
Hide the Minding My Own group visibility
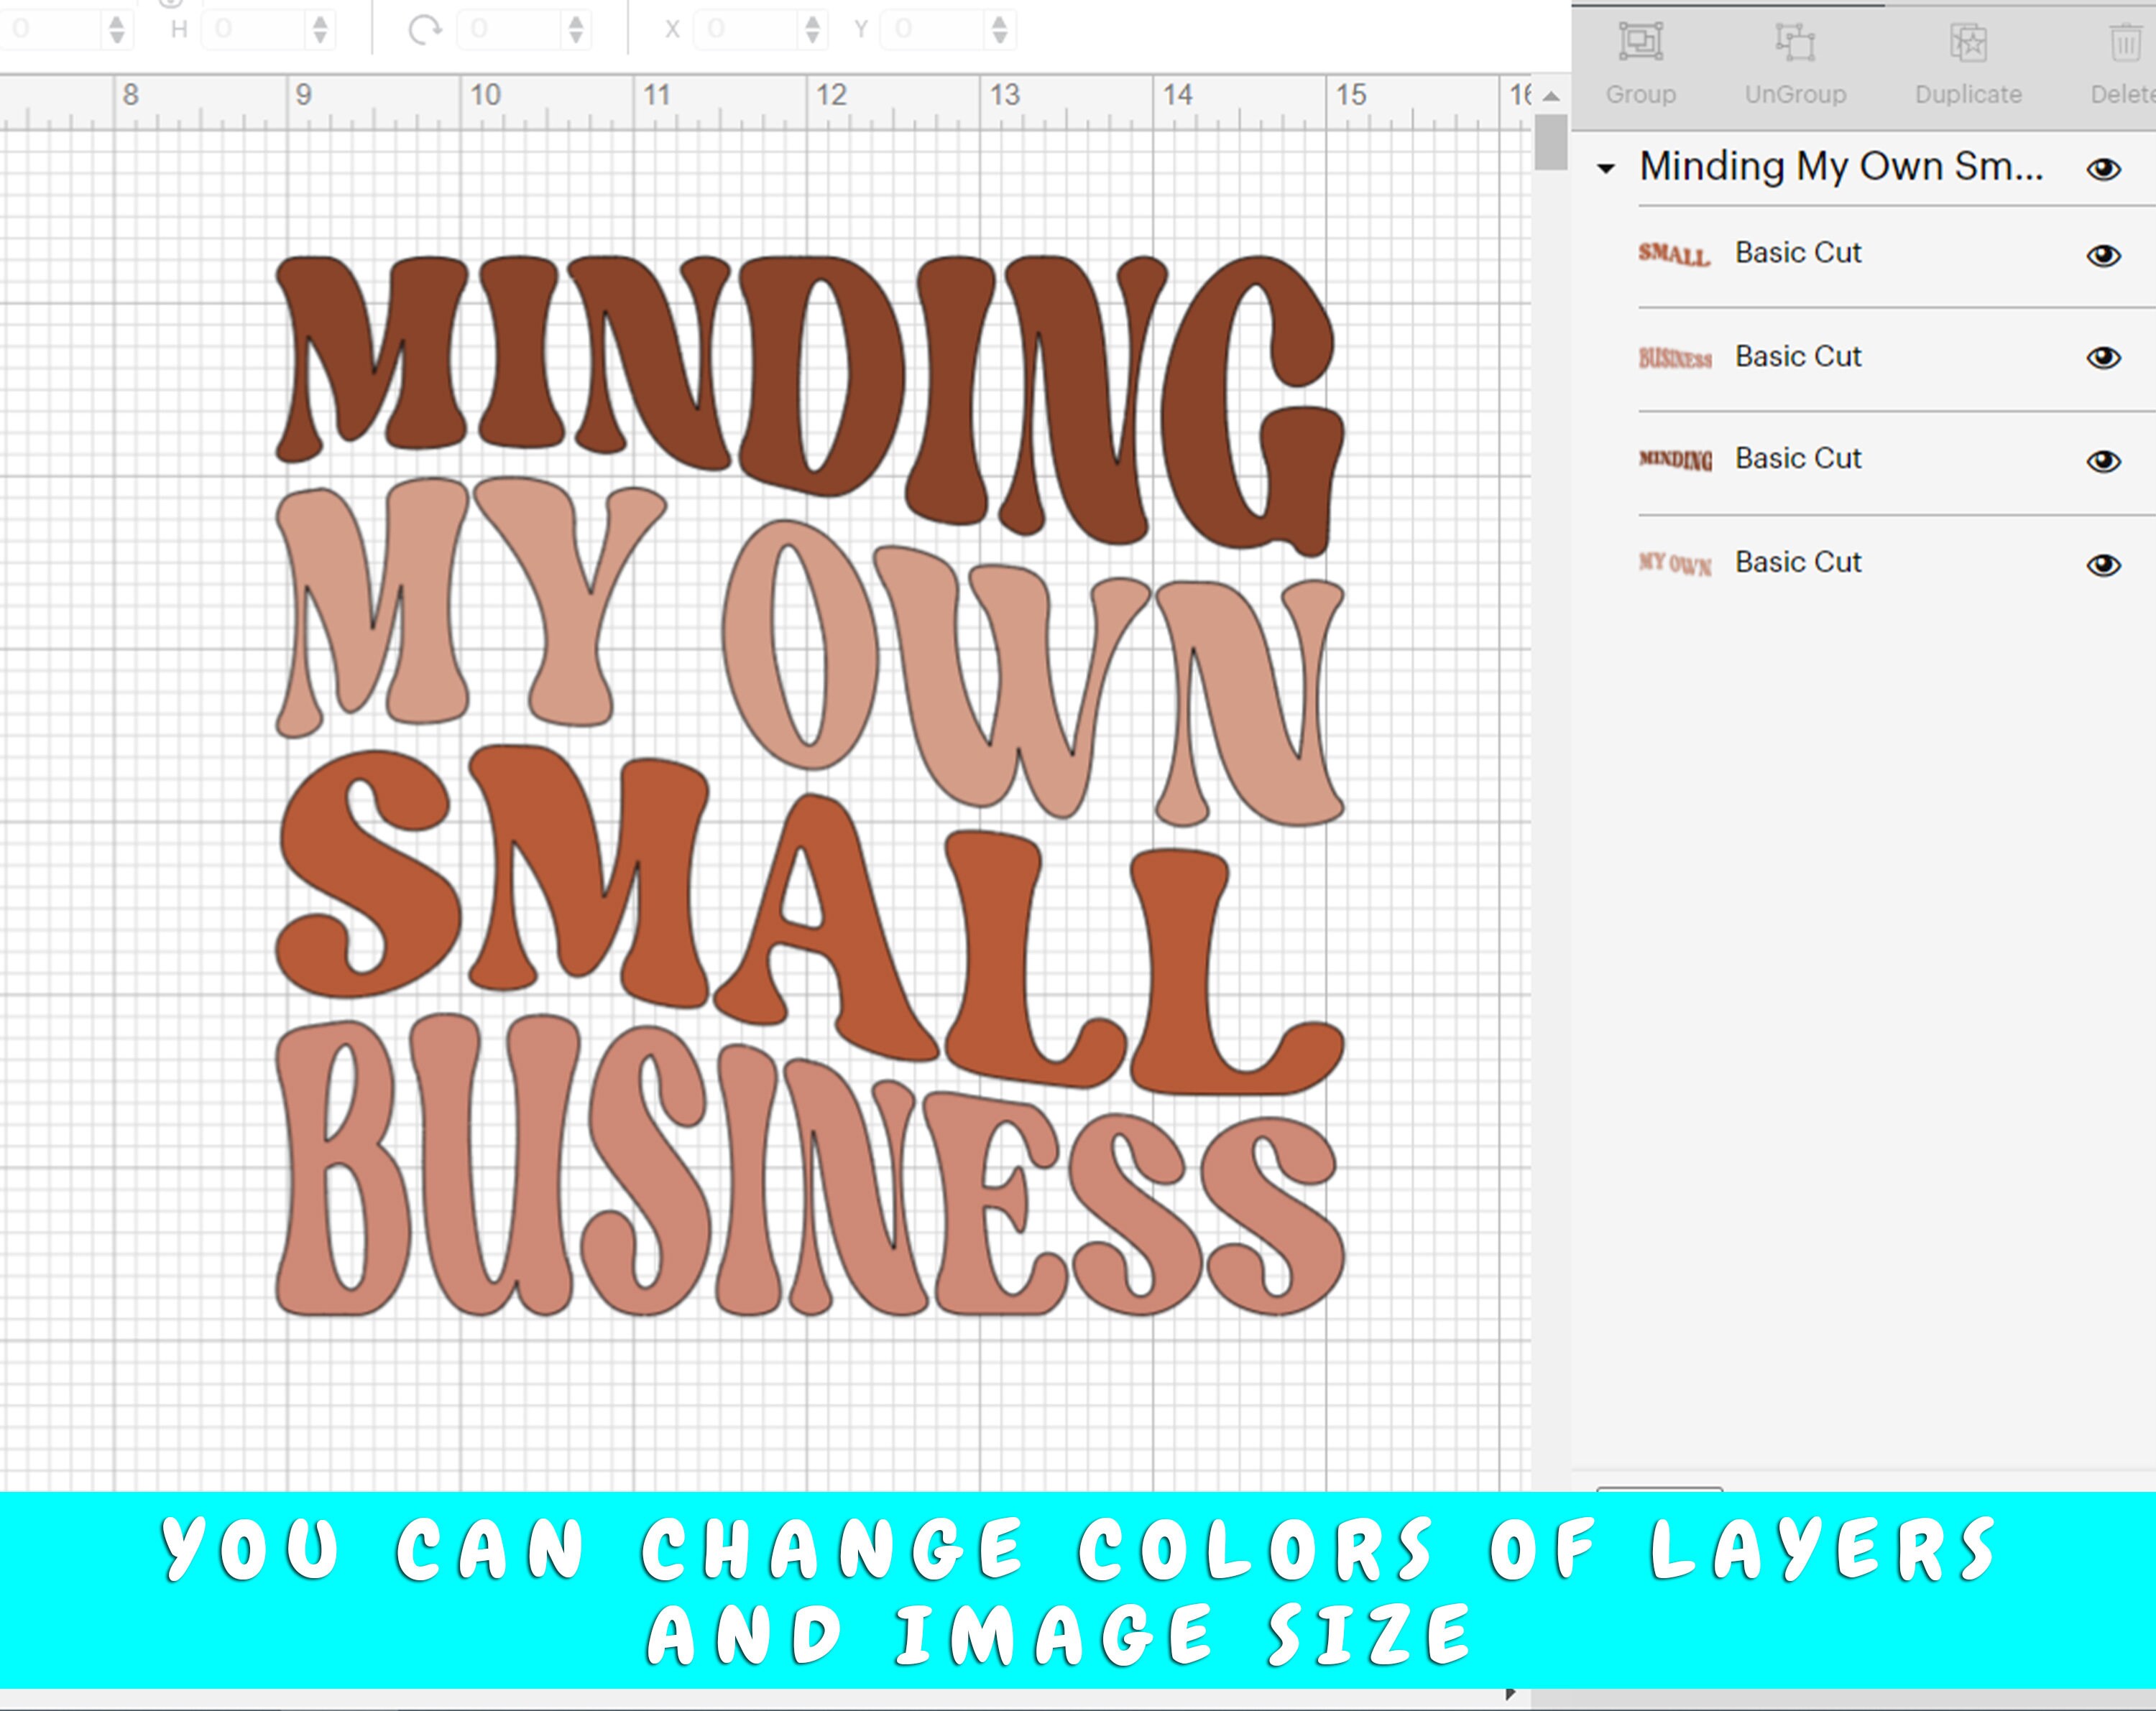pos(2103,169)
